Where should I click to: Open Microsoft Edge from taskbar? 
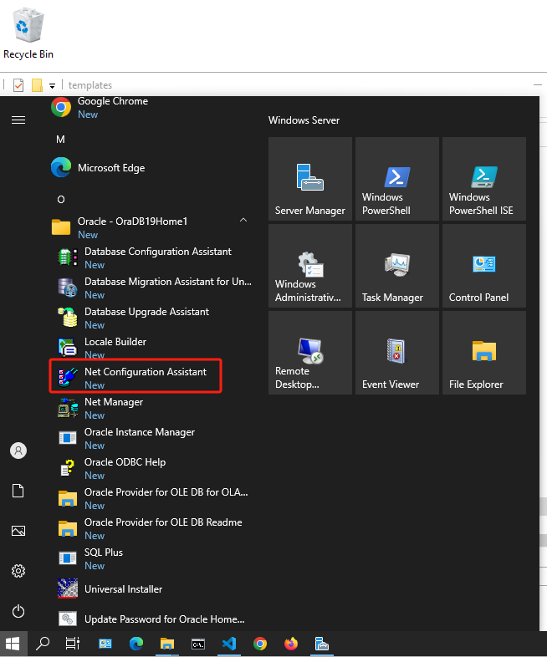pyautogui.click(x=135, y=643)
